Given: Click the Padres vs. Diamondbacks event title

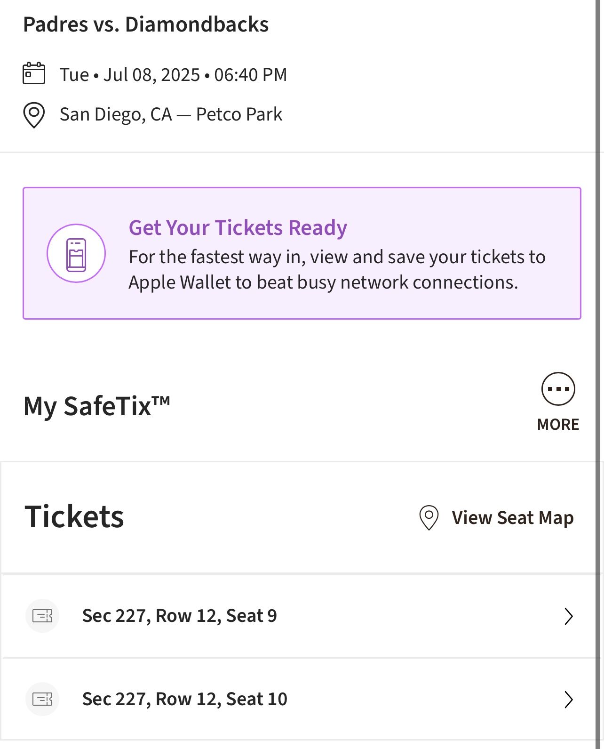Looking at the screenshot, I should (146, 24).
